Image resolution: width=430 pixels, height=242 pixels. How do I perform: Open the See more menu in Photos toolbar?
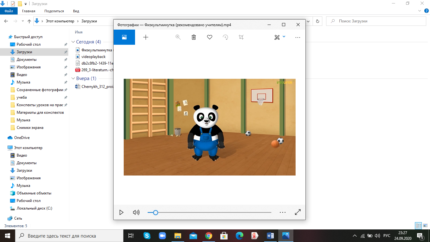[x=298, y=37]
